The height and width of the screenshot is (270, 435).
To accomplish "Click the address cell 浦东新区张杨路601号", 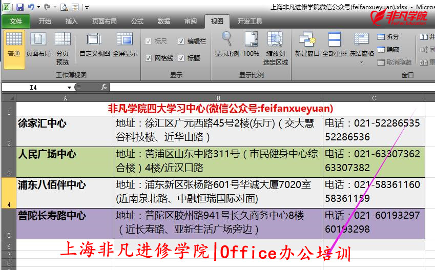I will click(218, 193).
